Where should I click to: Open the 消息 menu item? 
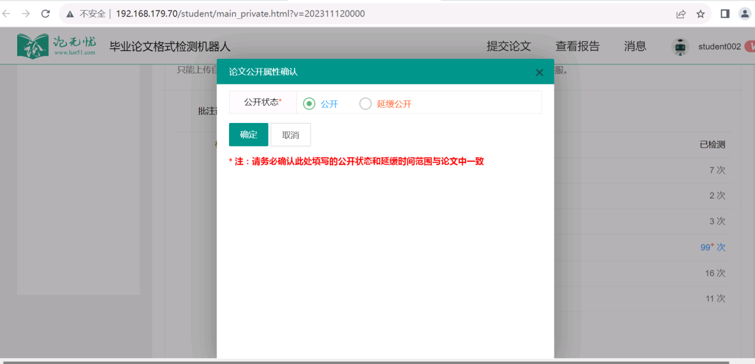tap(635, 46)
